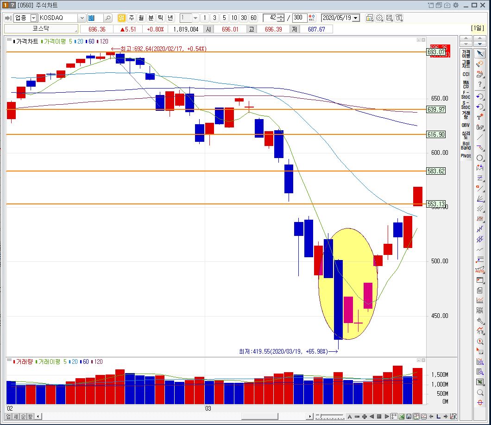This screenshot has width=491, height=425.
Task: Click the bold L icon in the bottom bar
Action: tap(438, 417)
